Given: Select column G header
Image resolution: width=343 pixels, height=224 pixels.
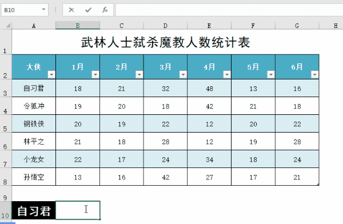Looking at the screenshot, I should [x=297, y=26].
